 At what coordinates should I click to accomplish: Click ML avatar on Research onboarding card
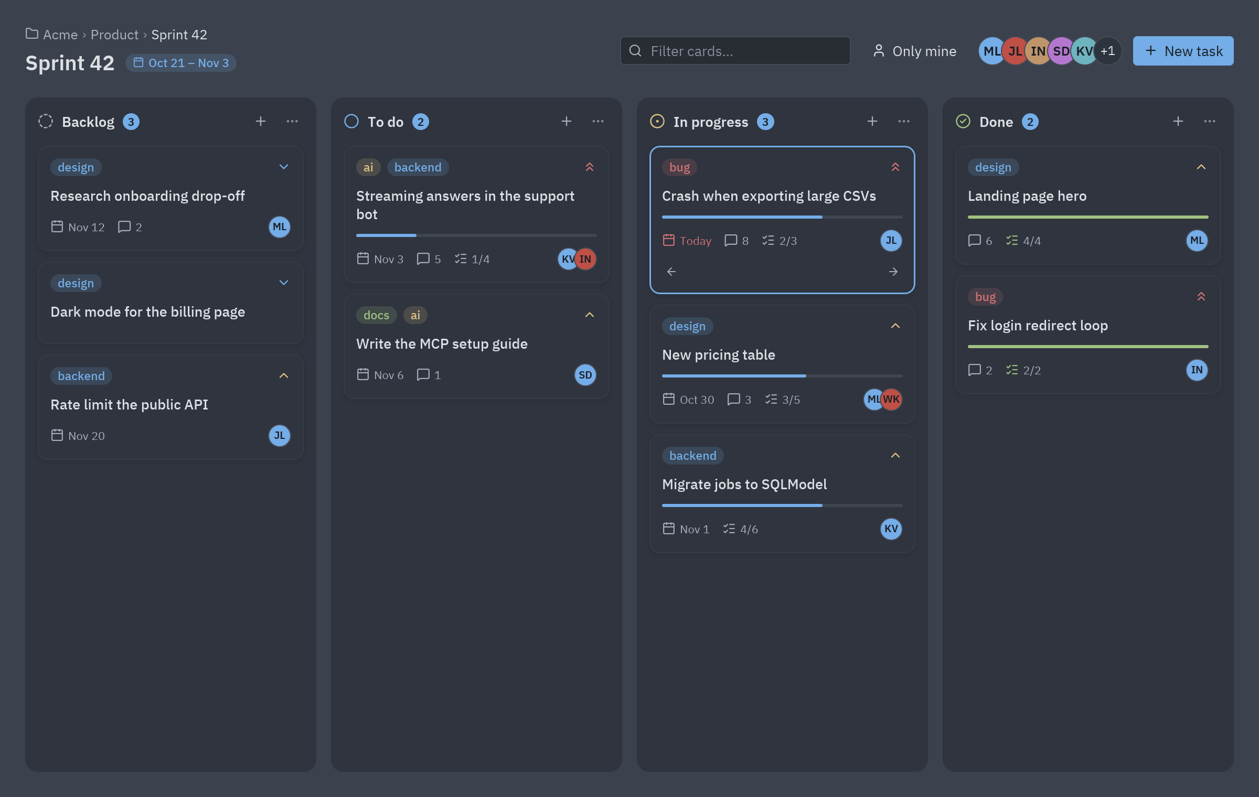[x=280, y=227]
